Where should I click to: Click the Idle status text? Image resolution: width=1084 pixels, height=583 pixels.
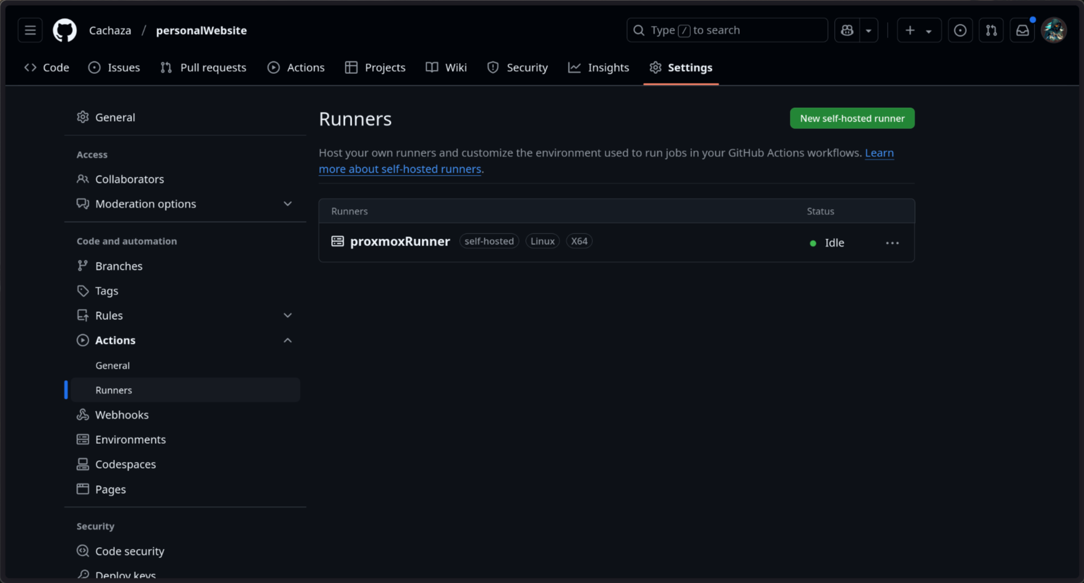pos(834,243)
